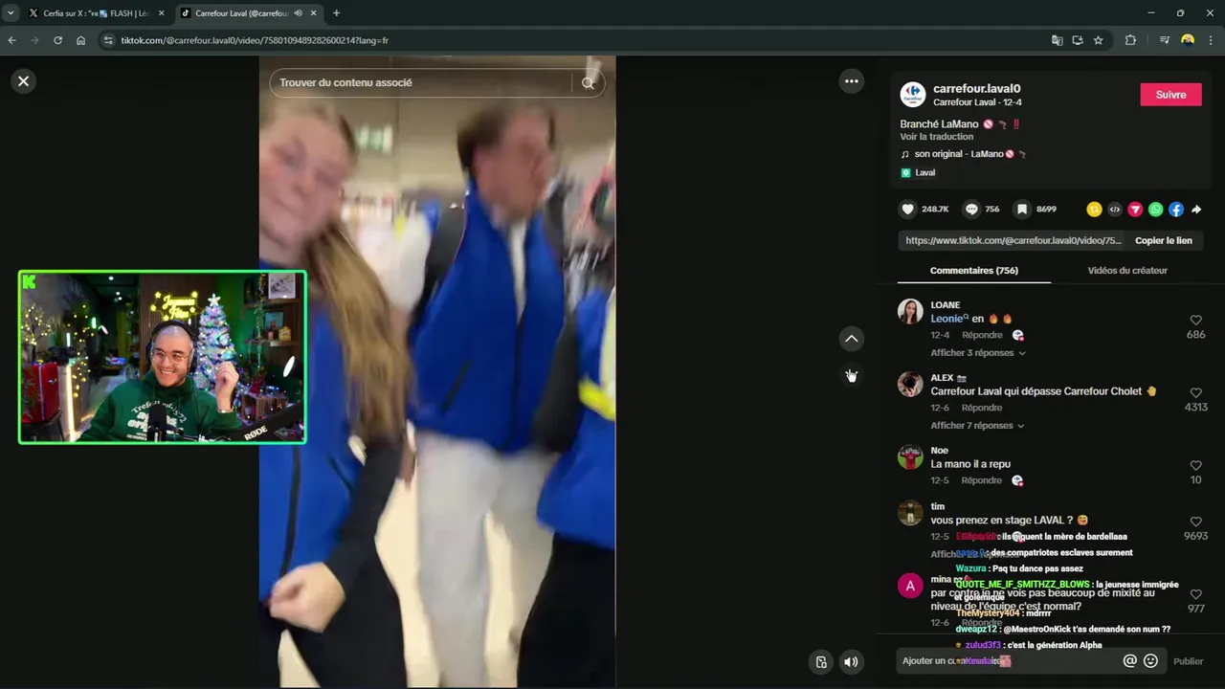Open more share options arrow

(1196, 209)
